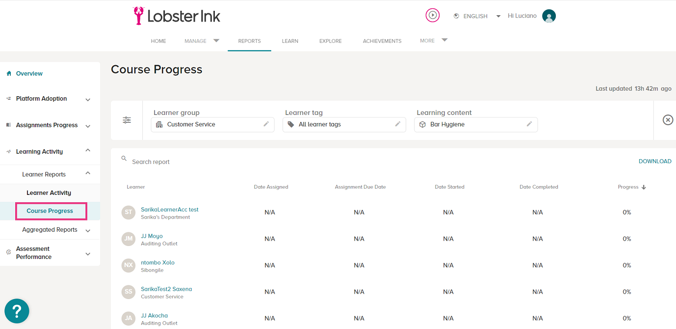Image resolution: width=676 pixels, height=329 pixels.
Task: Click the JA avatar for JJ Akocha
Action: coord(129,318)
